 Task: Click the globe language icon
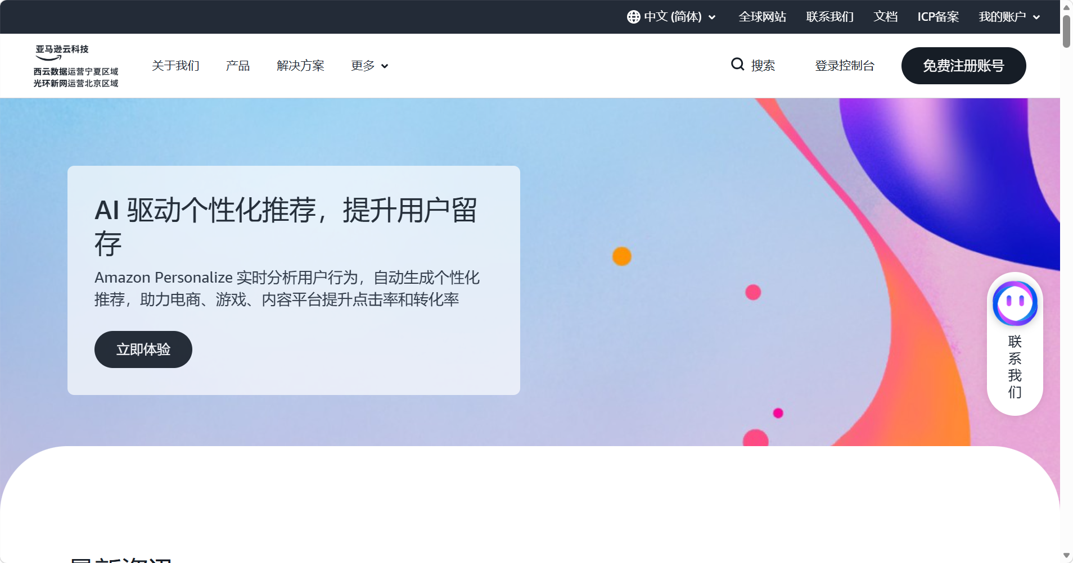pyautogui.click(x=633, y=17)
